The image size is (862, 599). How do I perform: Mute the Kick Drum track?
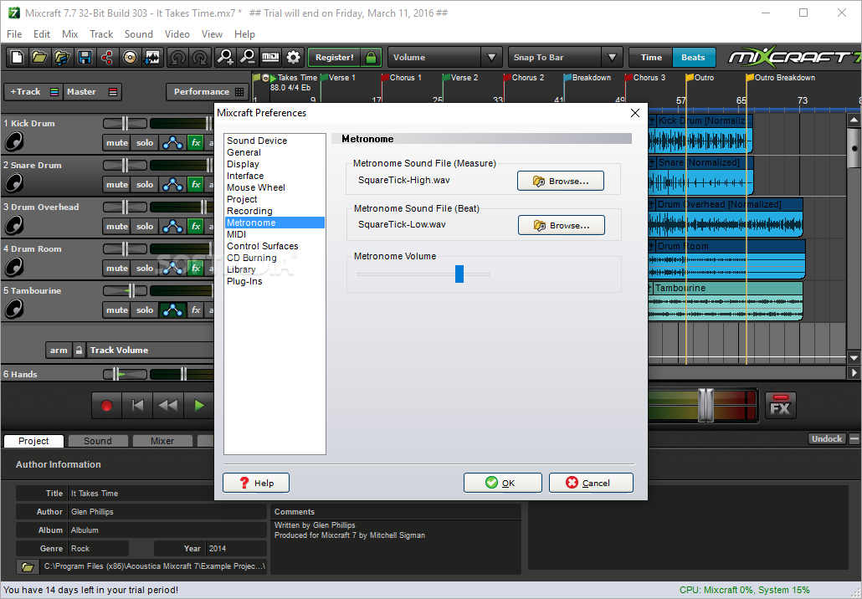click(x=117, y=143)
